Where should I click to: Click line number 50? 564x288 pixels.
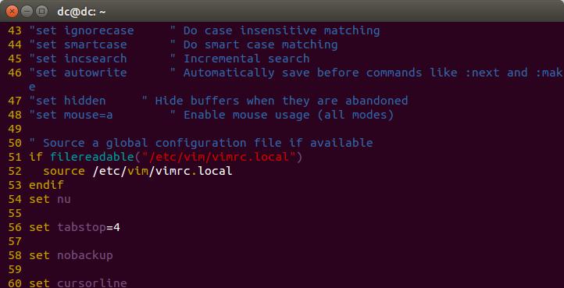coord(15,143)
